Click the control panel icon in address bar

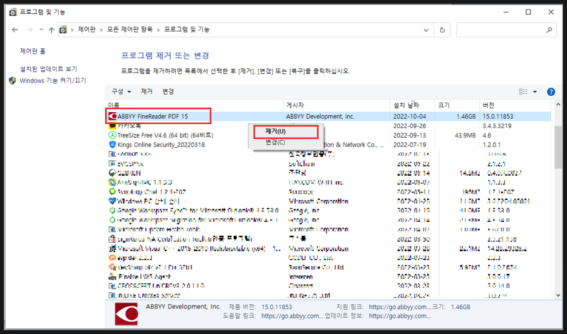63,30
